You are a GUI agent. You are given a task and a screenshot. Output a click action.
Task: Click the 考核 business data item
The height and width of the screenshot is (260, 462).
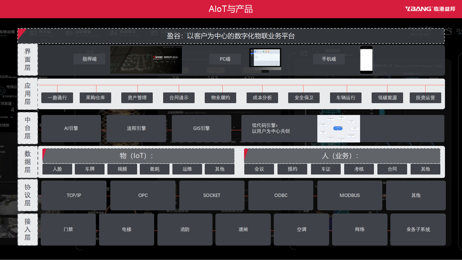coord(359,169)
